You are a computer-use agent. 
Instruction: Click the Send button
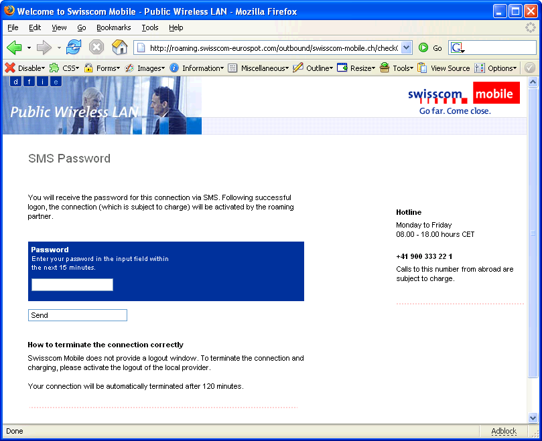[x=77, y=315]
